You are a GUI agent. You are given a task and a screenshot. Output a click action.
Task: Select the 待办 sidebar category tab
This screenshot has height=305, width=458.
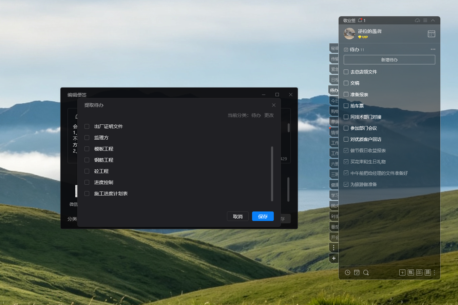click(x=334, y=90)
